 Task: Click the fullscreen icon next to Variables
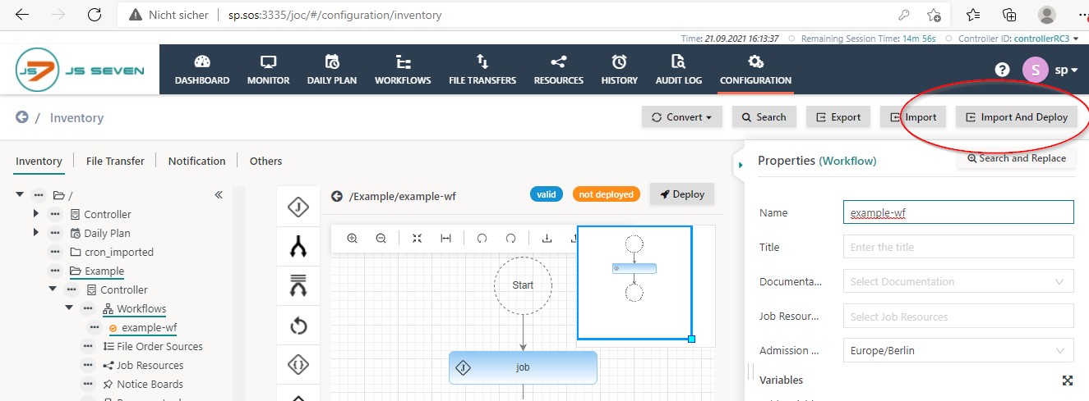(1068, 380)
